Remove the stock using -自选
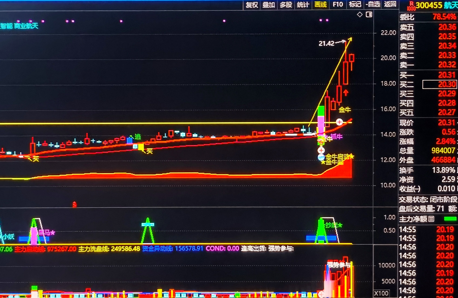This screenshot has width=458, height=298. 373,4
